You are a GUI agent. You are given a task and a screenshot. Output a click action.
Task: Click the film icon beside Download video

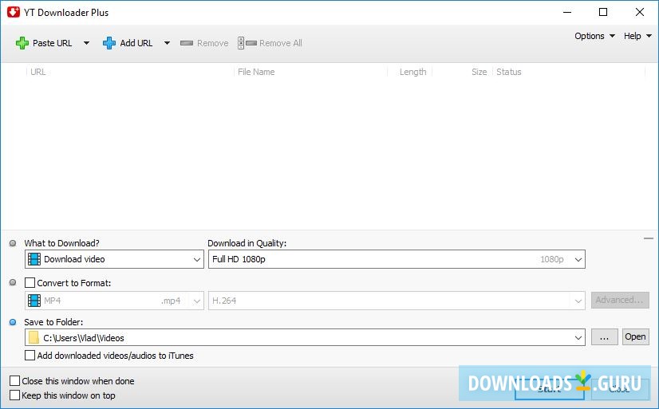point(34,259)
